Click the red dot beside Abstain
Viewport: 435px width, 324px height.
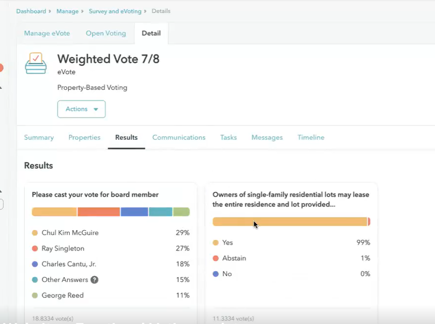215,258
